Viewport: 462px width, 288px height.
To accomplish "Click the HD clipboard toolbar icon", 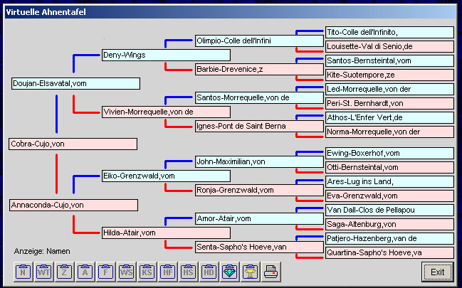I will (x=209, y=272).
